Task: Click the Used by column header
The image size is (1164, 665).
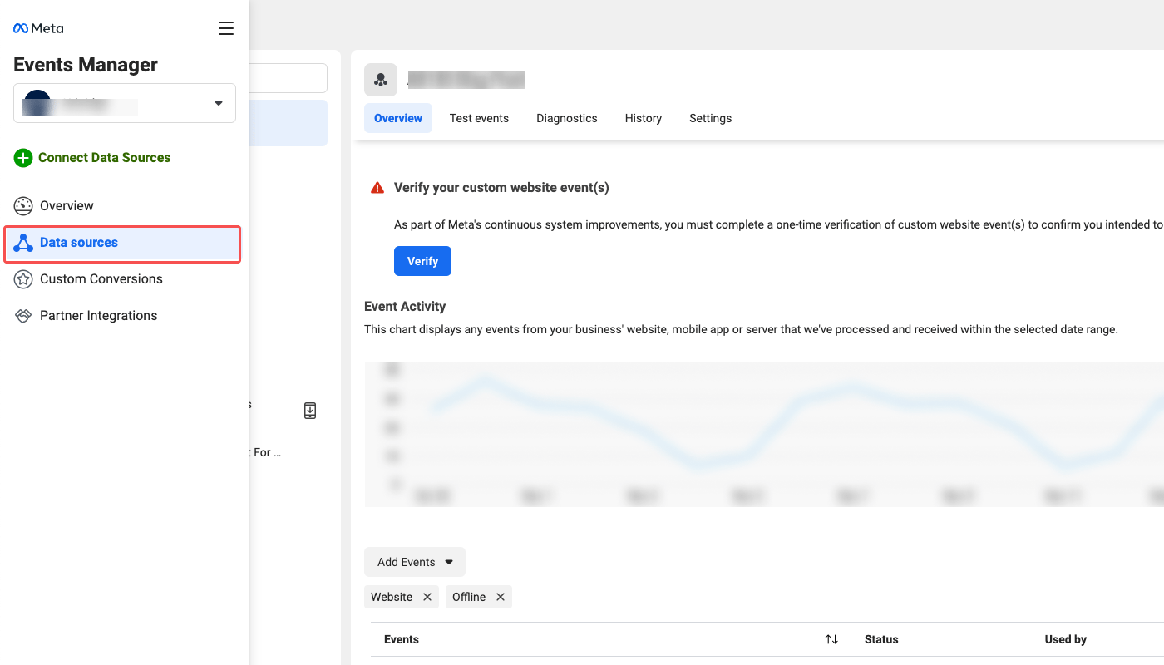Action: coord(1066,639)
